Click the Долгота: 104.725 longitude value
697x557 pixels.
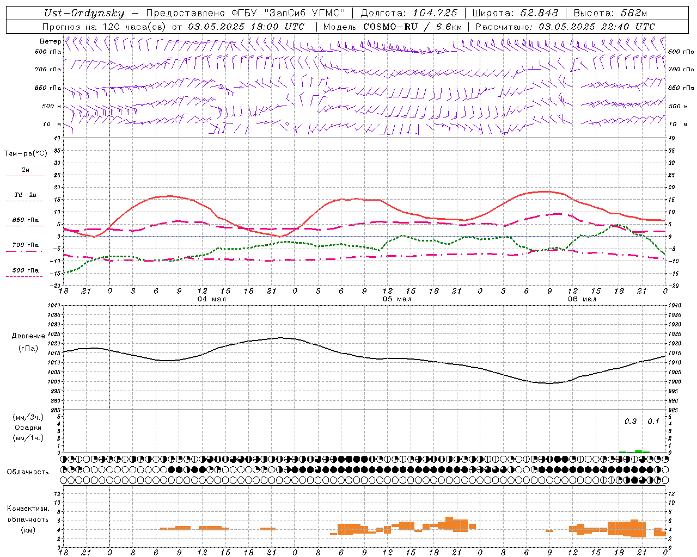[409, 13]
